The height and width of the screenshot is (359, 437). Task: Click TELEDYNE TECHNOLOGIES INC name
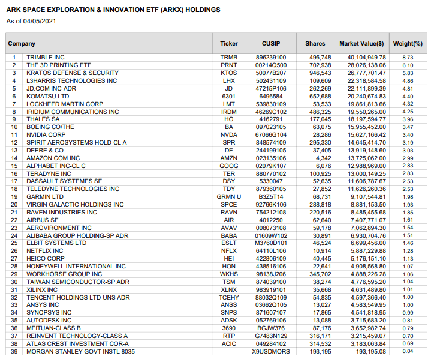[73, 189]
